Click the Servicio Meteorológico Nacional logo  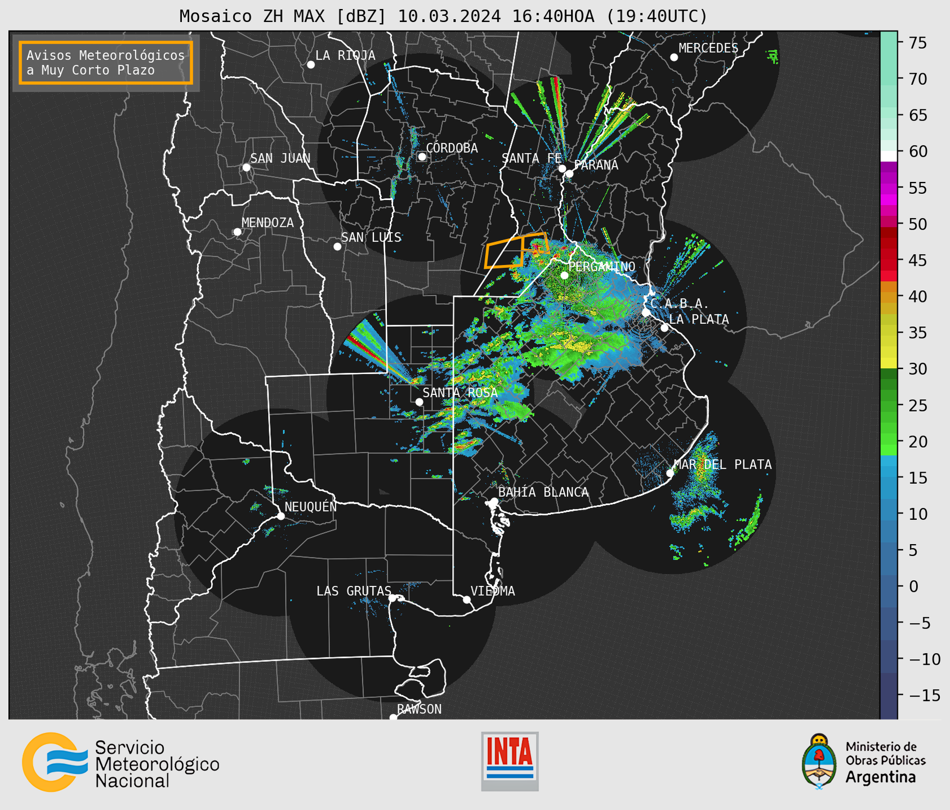click(121, 762)
